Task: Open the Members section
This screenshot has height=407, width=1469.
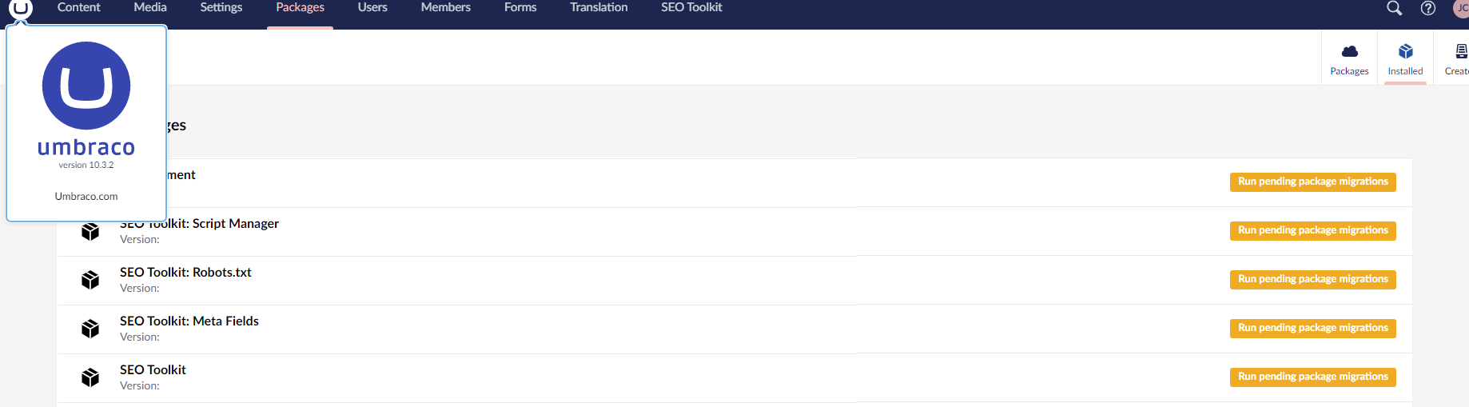Action: [x=446, y=7]
